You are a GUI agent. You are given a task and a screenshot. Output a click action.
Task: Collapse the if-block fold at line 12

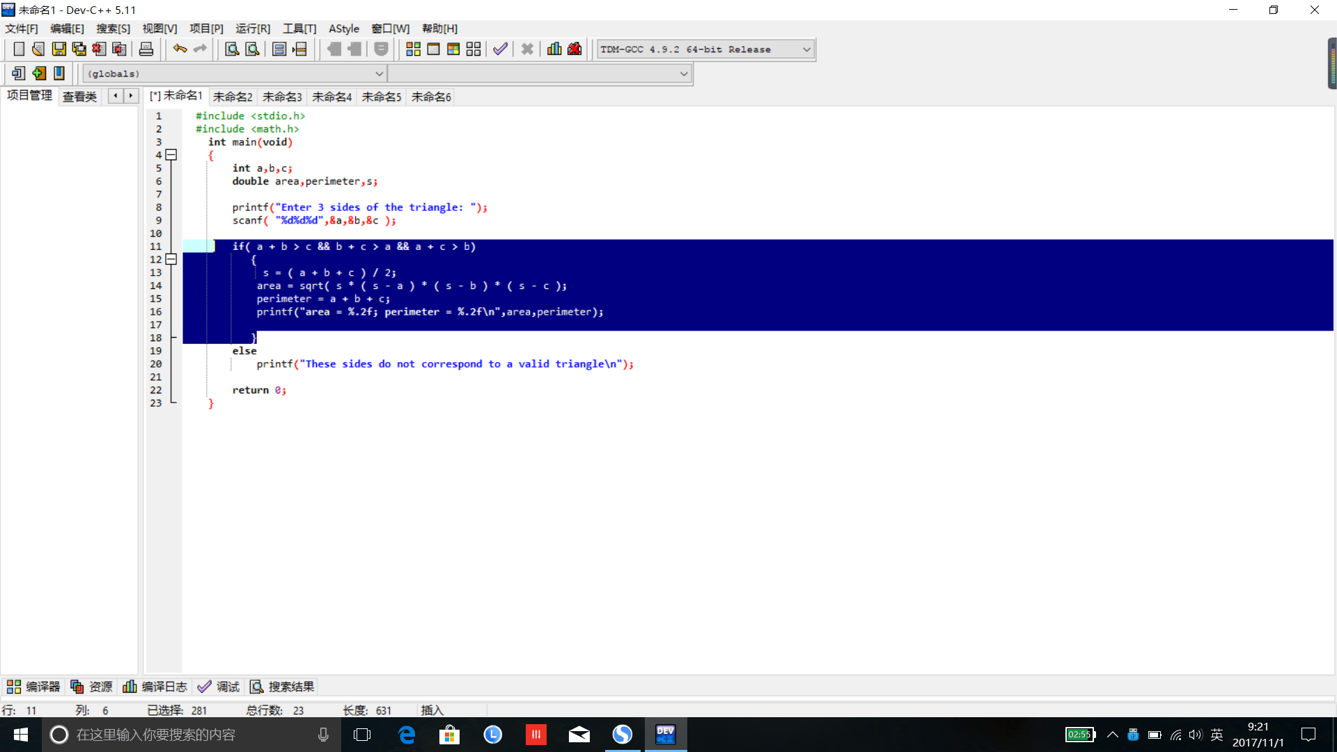171,260
